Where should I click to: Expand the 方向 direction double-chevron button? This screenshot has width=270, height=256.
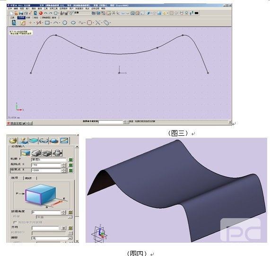(x=63, y=228)
